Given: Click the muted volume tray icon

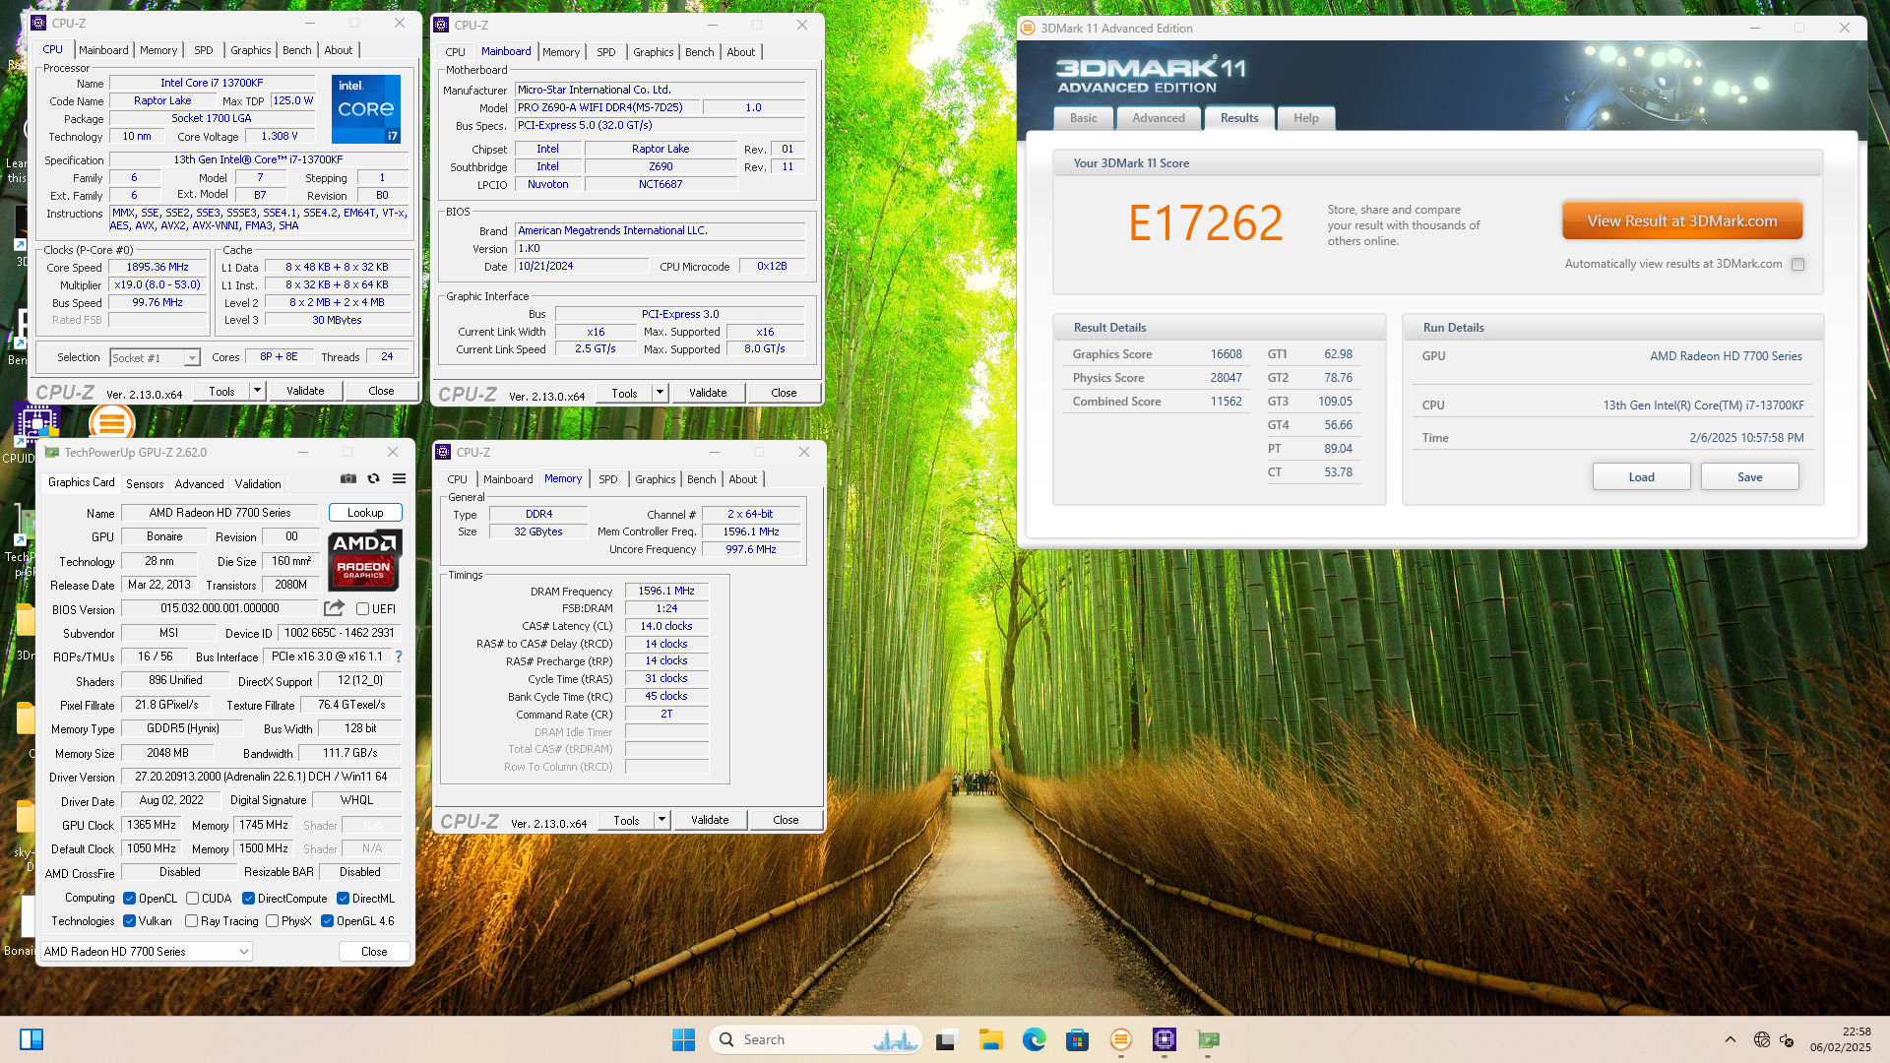Looking at the screenshot, I should [x=1787, y=1039].
